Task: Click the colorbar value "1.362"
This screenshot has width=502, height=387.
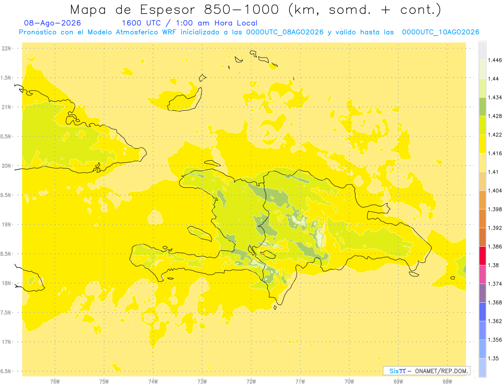Action: 494,321
